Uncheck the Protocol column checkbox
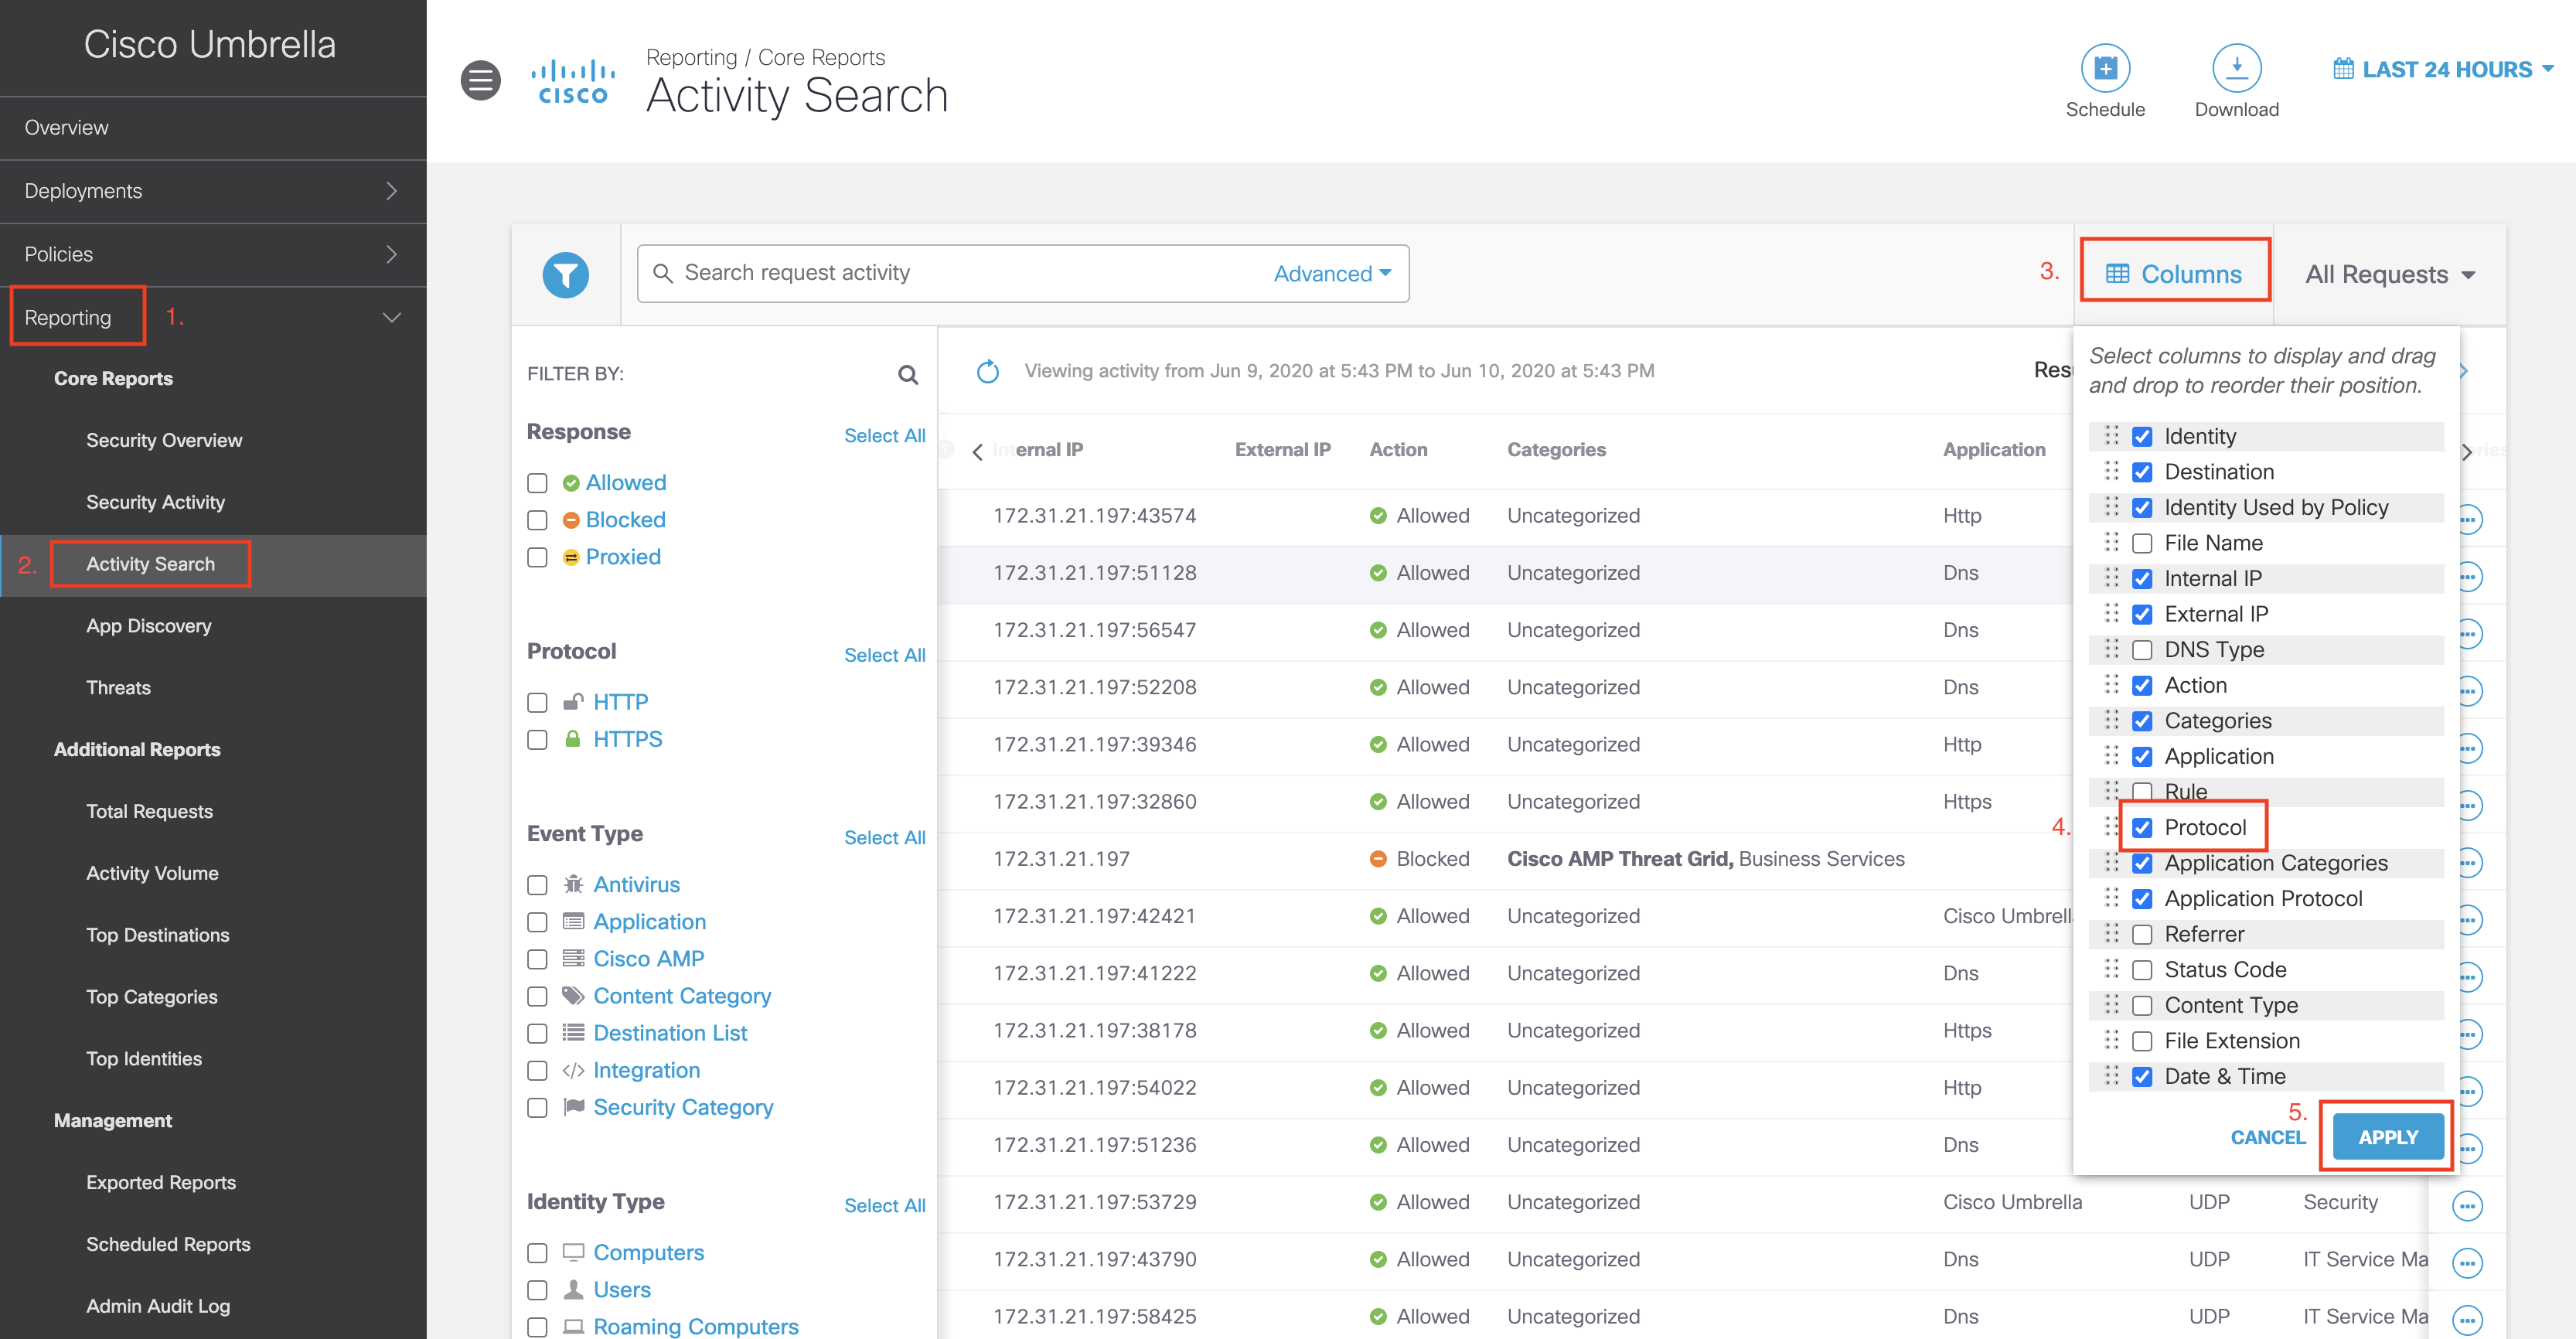Image resolution: width=2576 pixels, height=1339 pixels. click(x=2141, y=827)
